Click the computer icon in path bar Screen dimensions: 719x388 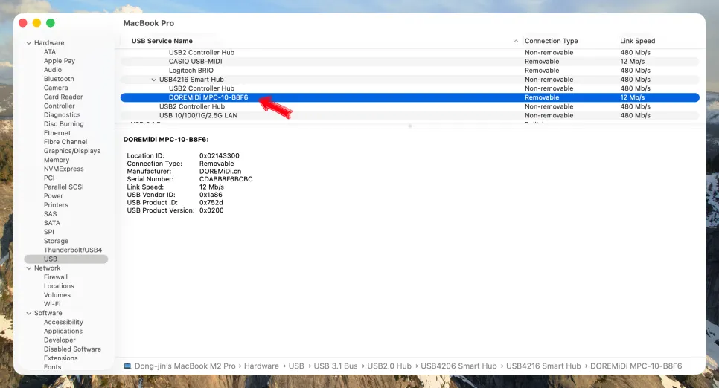point(127,366)
